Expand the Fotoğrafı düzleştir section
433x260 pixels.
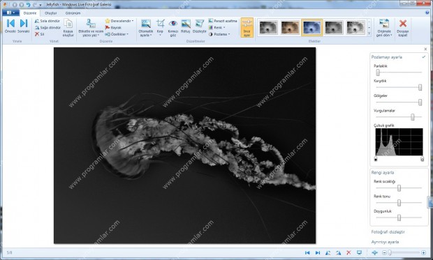388,232
